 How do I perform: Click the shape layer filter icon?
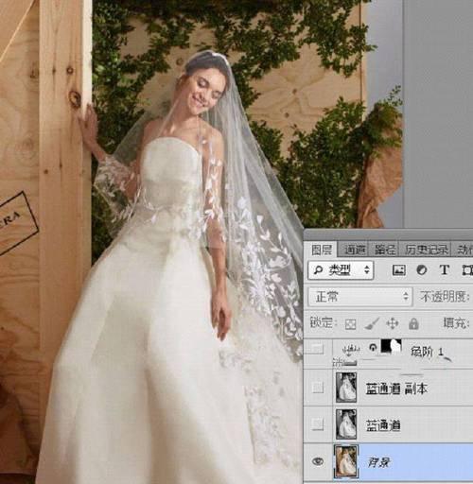(x=467, y=270)
